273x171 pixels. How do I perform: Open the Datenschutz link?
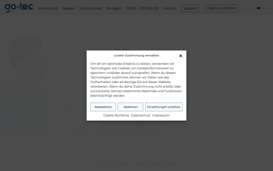141,115
